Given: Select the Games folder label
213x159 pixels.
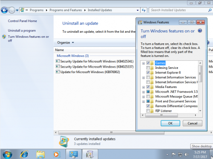Looking at the screenshot, I should [160, 63].
